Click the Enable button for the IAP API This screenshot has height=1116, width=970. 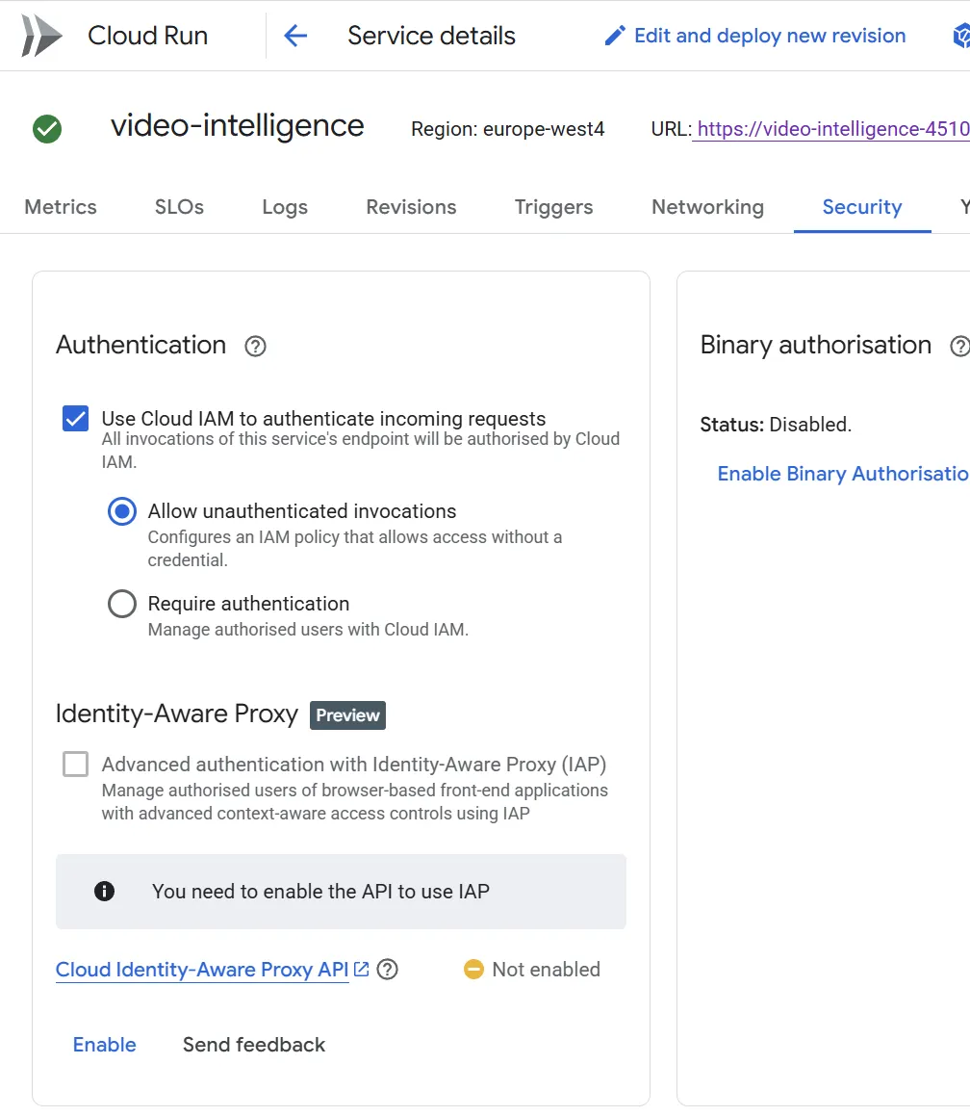point(104,1045)
